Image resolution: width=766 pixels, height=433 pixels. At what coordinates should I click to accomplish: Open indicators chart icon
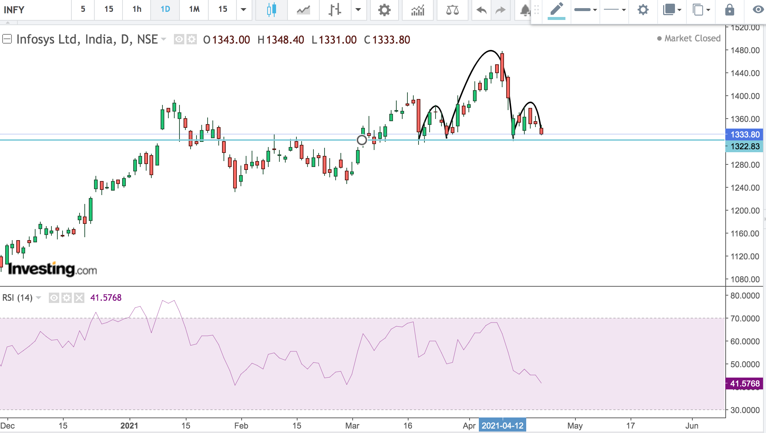point(417,10)
